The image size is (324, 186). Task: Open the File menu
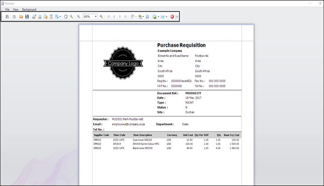[x=7, y=9]
